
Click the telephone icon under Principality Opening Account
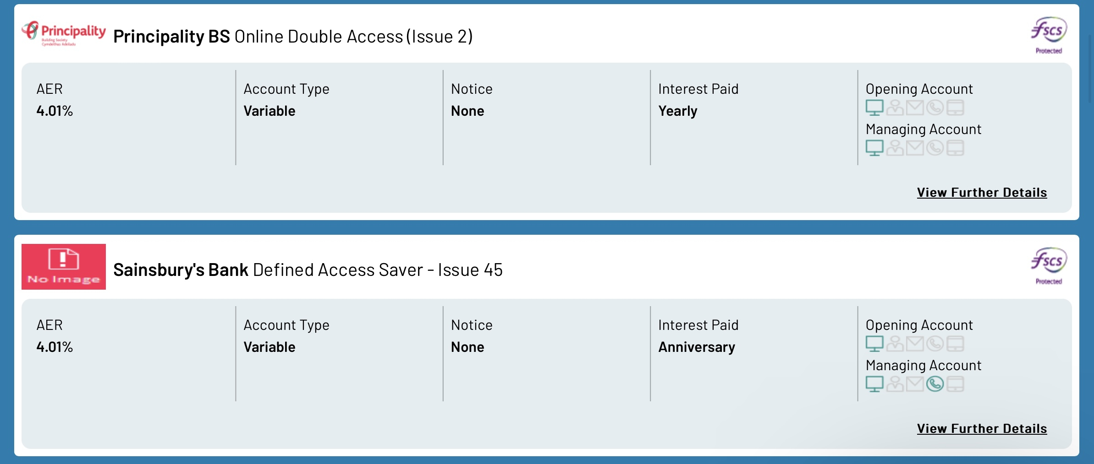click(935, 108)
